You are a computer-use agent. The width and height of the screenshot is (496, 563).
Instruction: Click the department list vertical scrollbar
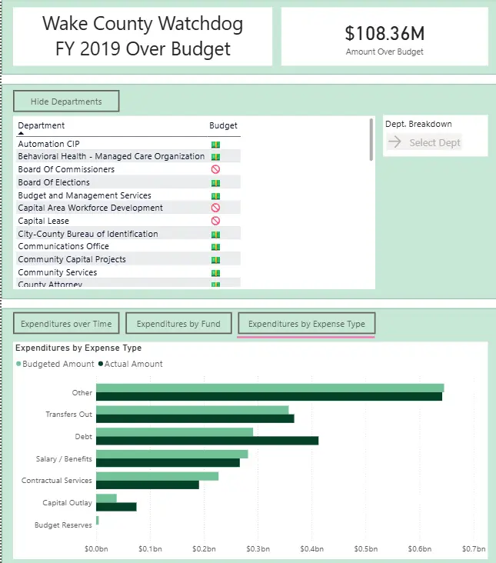click(x=371, y=140)
